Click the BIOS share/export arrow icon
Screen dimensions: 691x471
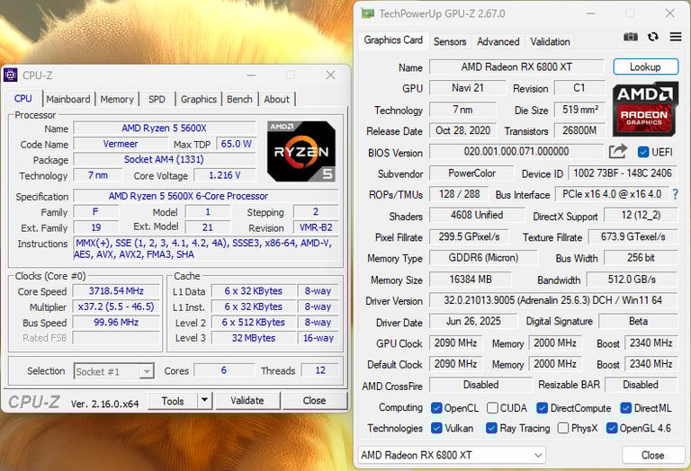click(618, 151)
